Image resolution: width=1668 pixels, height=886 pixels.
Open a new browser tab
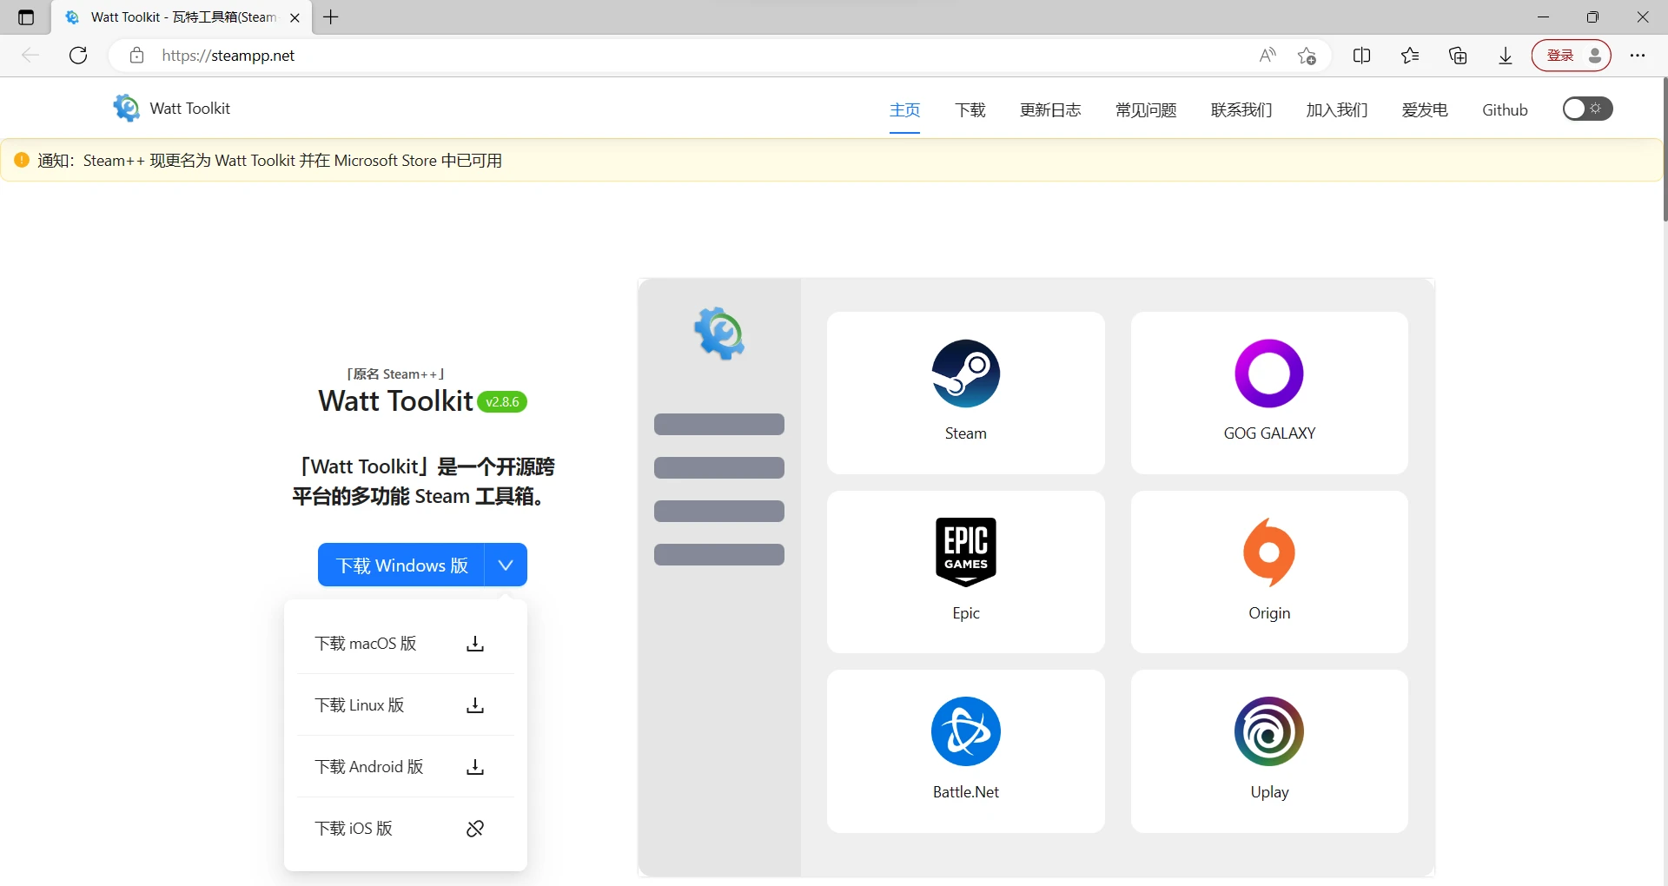point(331,17)
